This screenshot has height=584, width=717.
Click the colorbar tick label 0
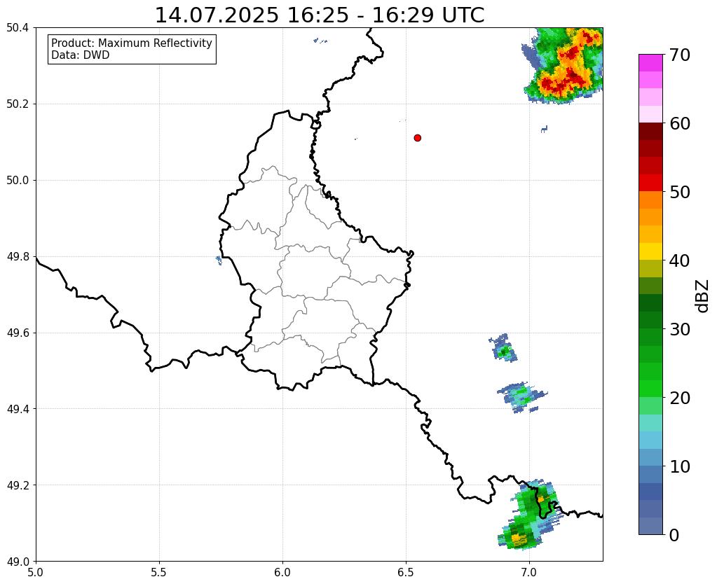click(x=674, y=535)
